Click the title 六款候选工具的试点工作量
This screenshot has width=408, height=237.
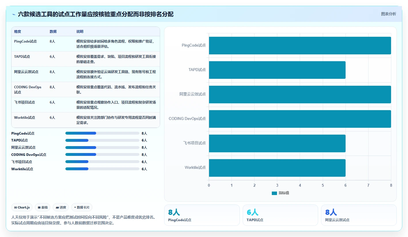click(x=96, y=14)
